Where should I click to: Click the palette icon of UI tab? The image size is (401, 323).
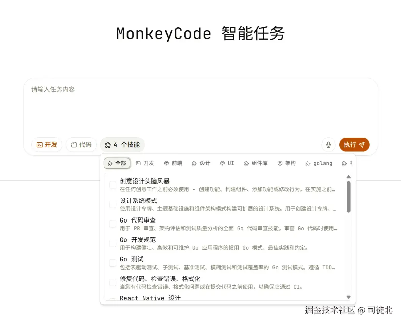click(222, 163)
